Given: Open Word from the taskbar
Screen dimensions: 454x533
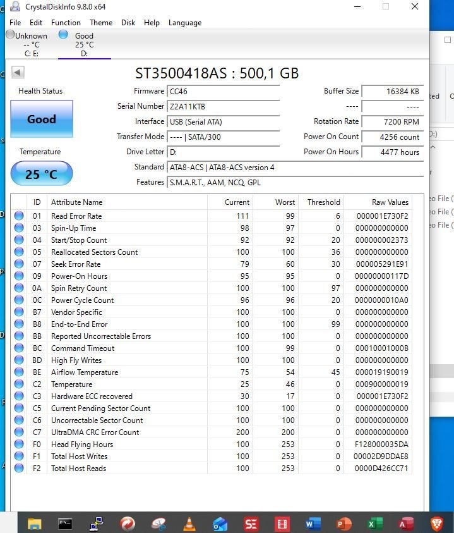Looking at the screenshot, I should pos(313,524).
